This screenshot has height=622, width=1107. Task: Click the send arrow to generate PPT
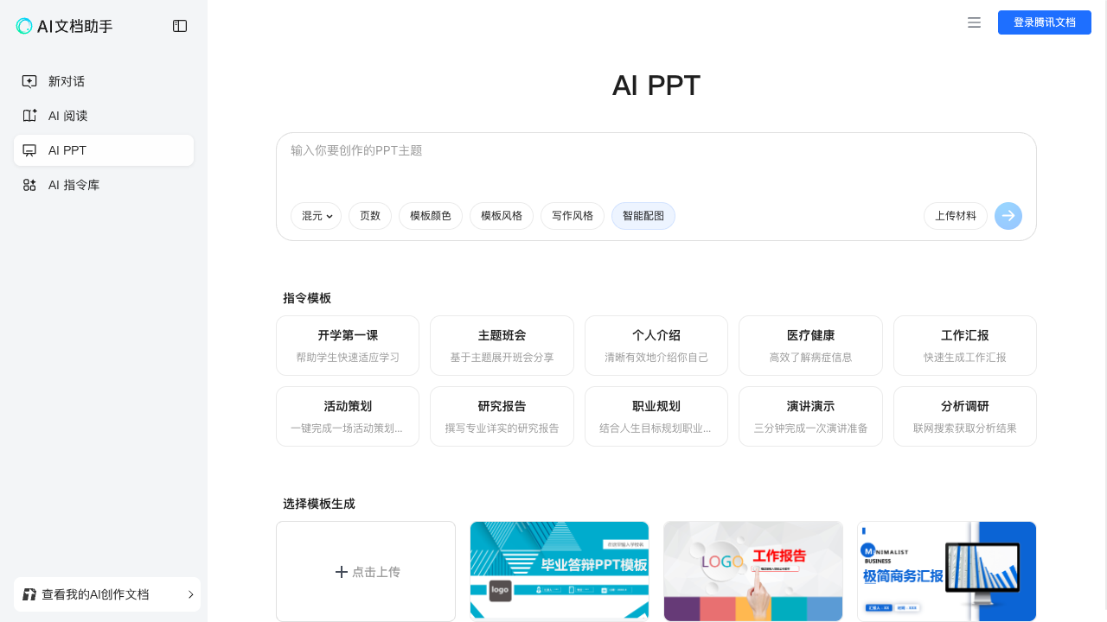click(1008, 216)
